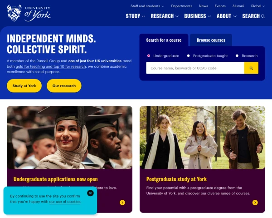
Task: Click arrow icon on Postgraduate study card
Action: [255, 203]
